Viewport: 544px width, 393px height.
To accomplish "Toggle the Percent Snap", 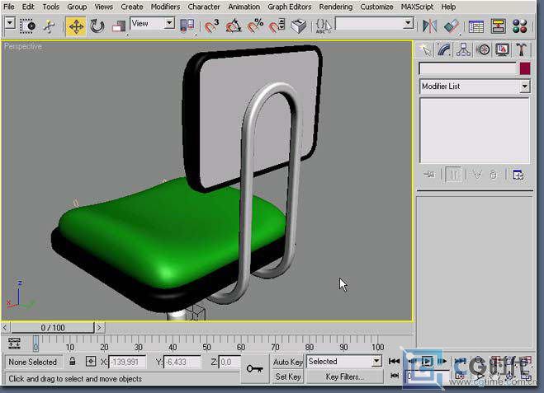I will click(255, 26).
